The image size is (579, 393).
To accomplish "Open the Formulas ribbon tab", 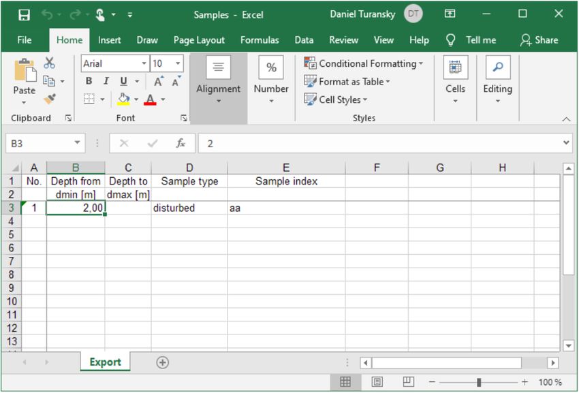I will coord(259,40).
